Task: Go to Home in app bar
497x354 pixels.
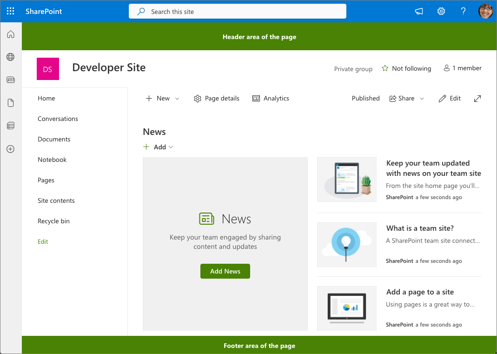Action: 11,34
